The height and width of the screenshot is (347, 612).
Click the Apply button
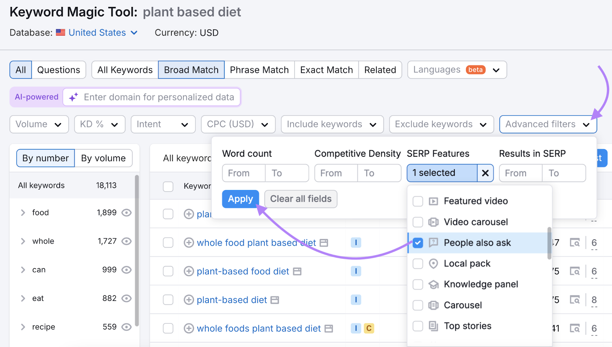(x=240, y=199)
